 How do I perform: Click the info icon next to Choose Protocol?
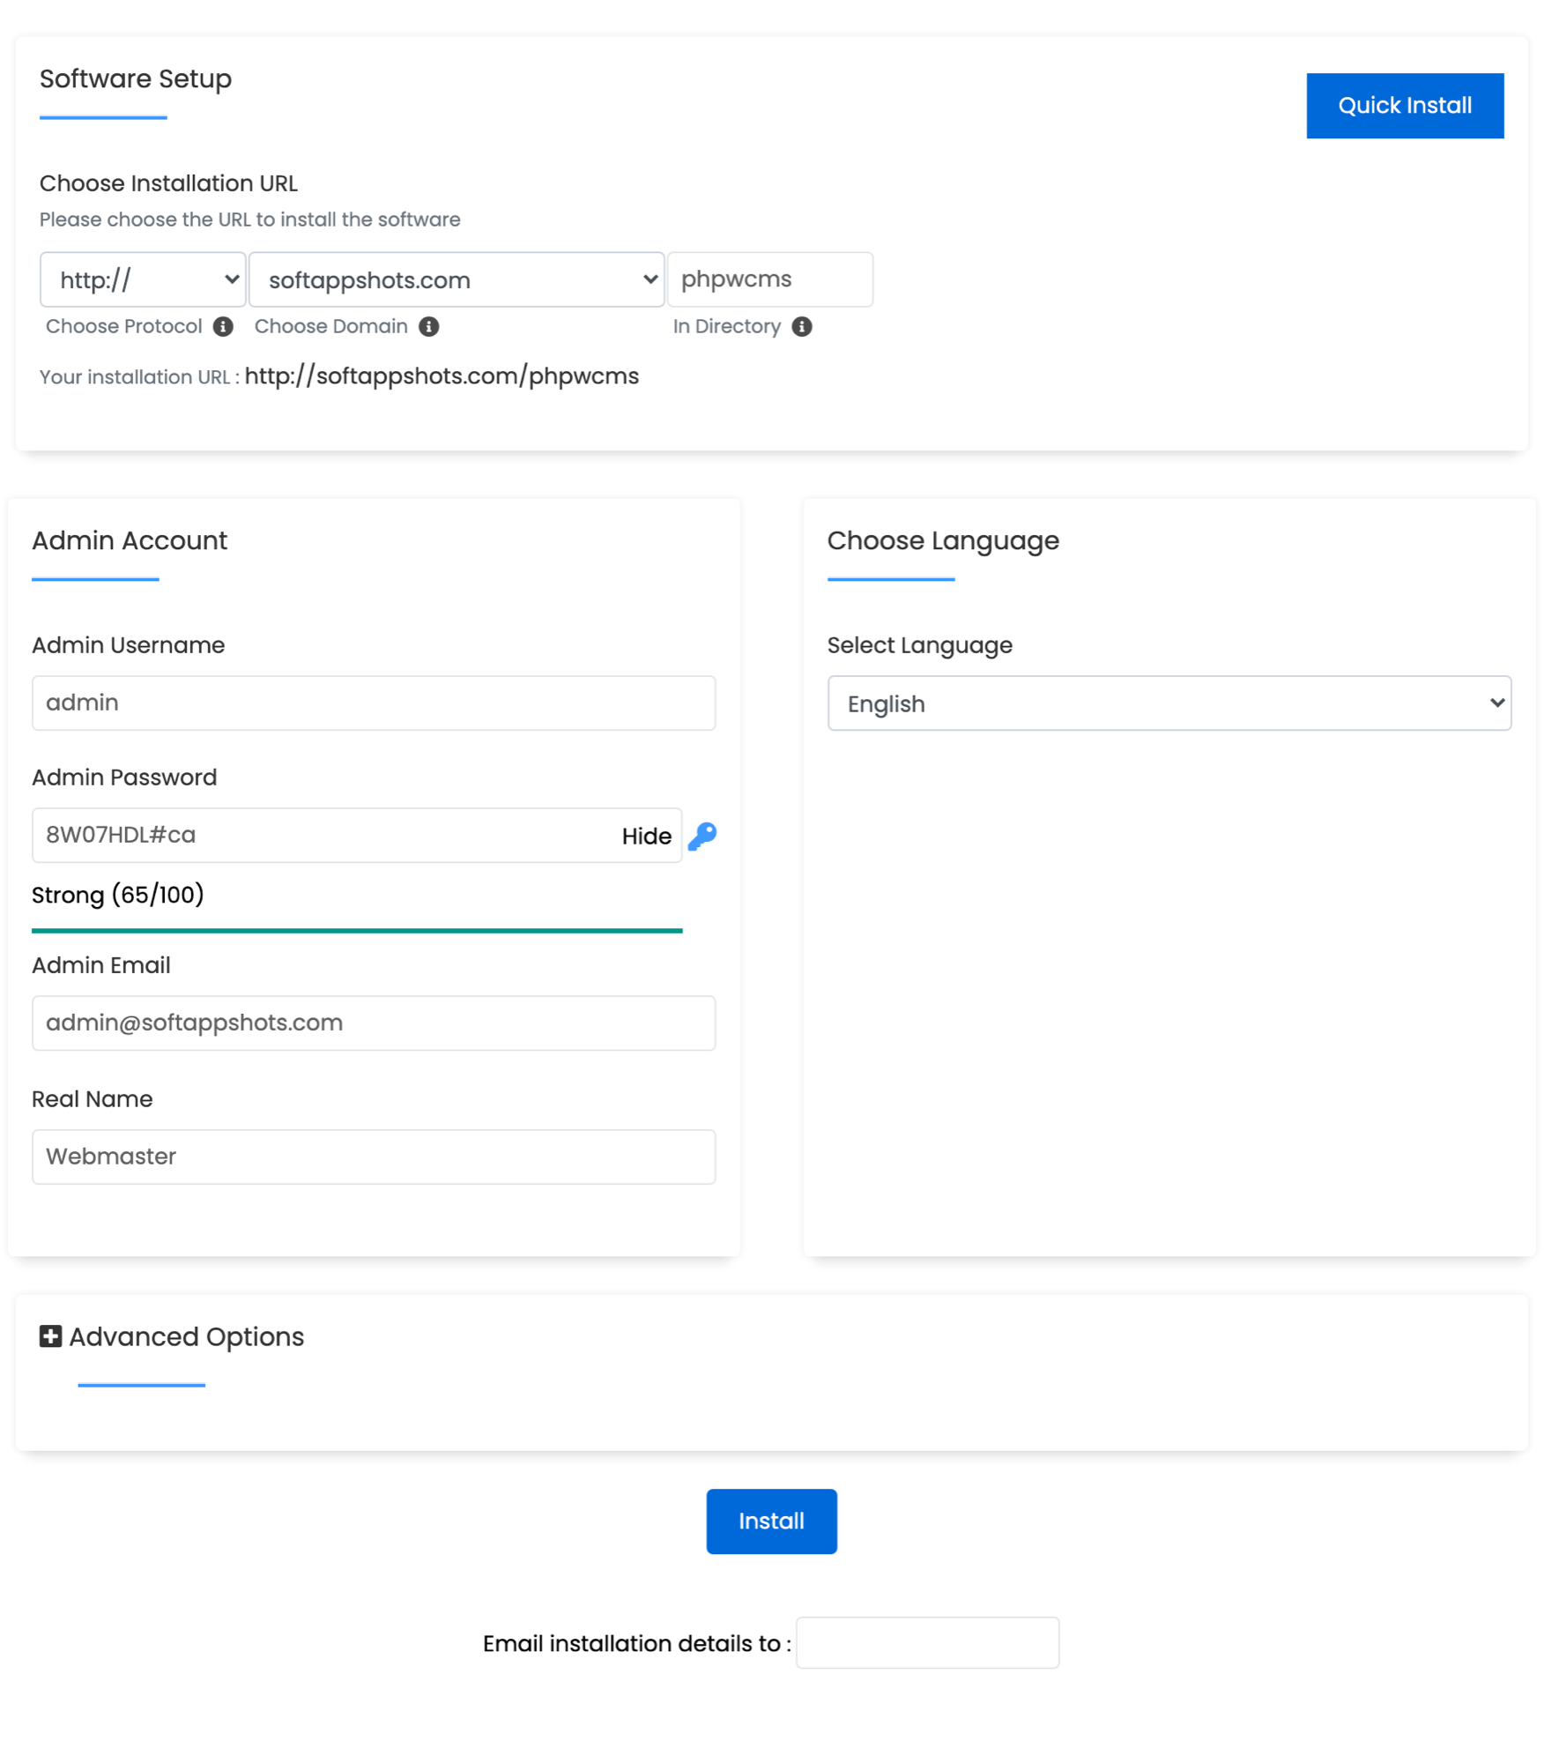pos(223,326)
